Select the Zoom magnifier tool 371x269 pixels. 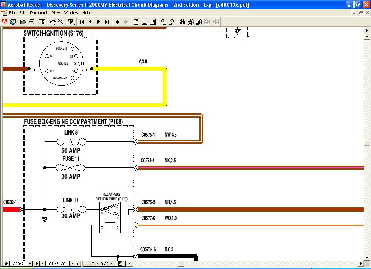pos(61,22)
